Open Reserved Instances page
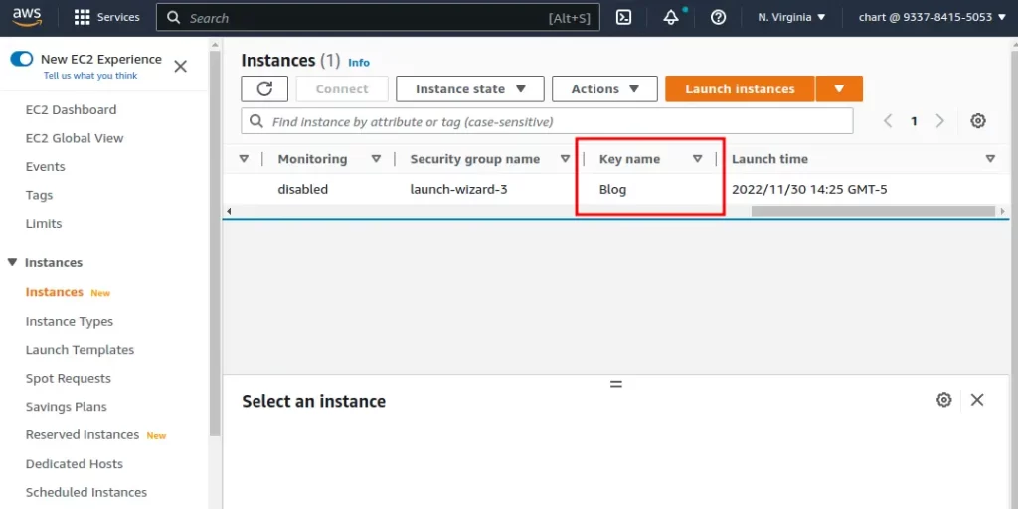 tap(82, 435)
